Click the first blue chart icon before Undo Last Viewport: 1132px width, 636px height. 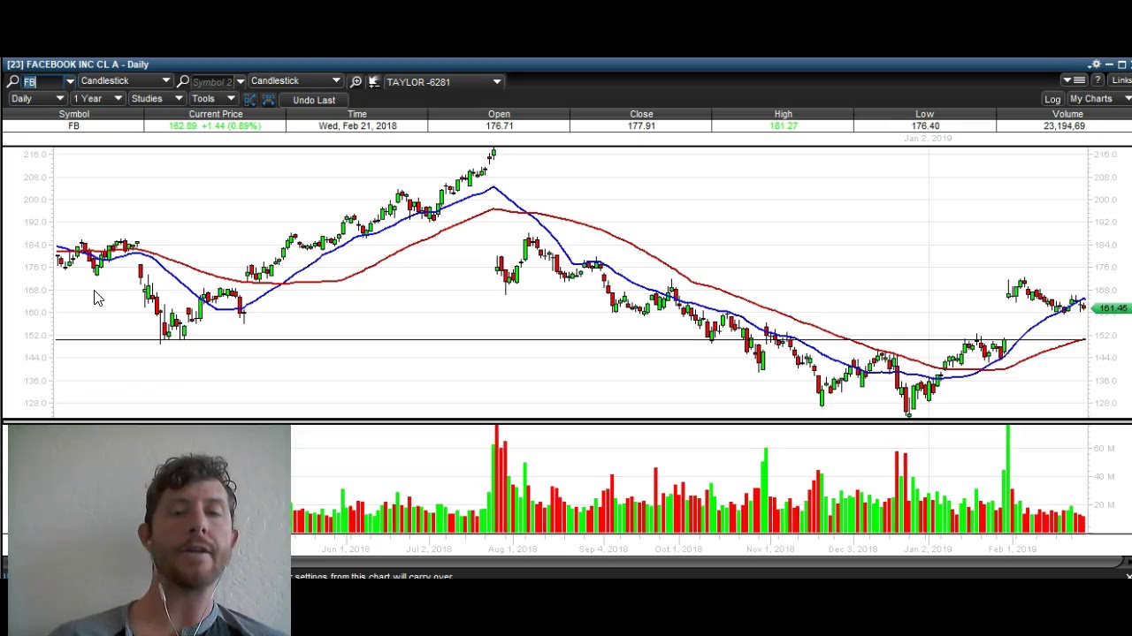click(x=250, y=99)
